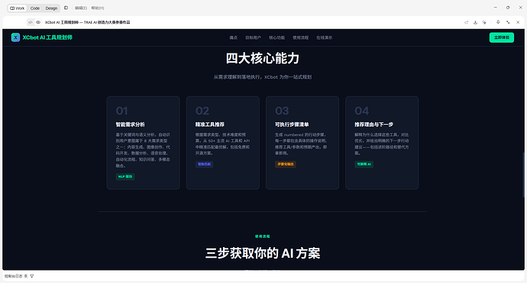Select the 01 智能需求分析 card title

pos(130,125)
